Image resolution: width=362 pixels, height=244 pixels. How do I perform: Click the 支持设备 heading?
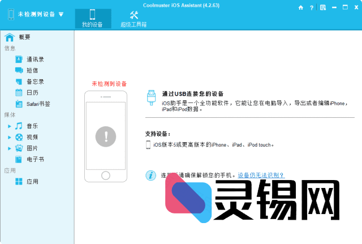pyautogui.click(x=158, y=134)
